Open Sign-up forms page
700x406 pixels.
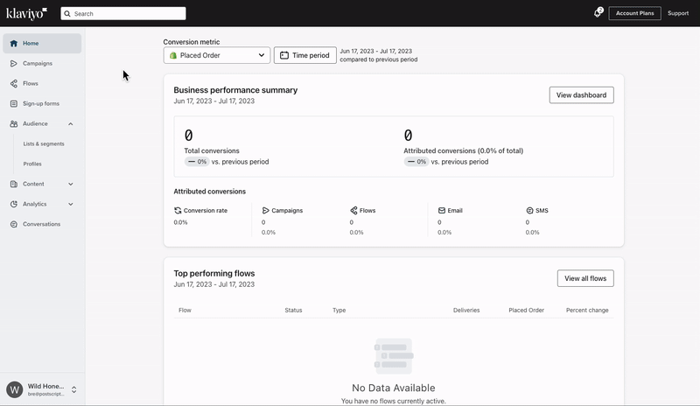pos(42,103)
